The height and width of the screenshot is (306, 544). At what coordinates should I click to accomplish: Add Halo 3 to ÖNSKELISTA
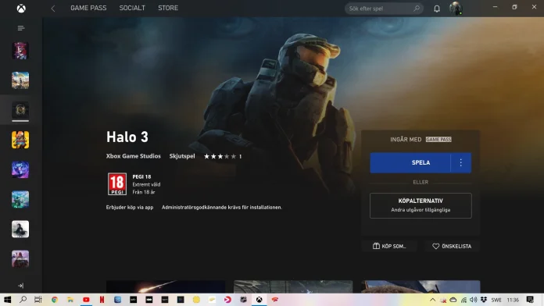(452, 246)
